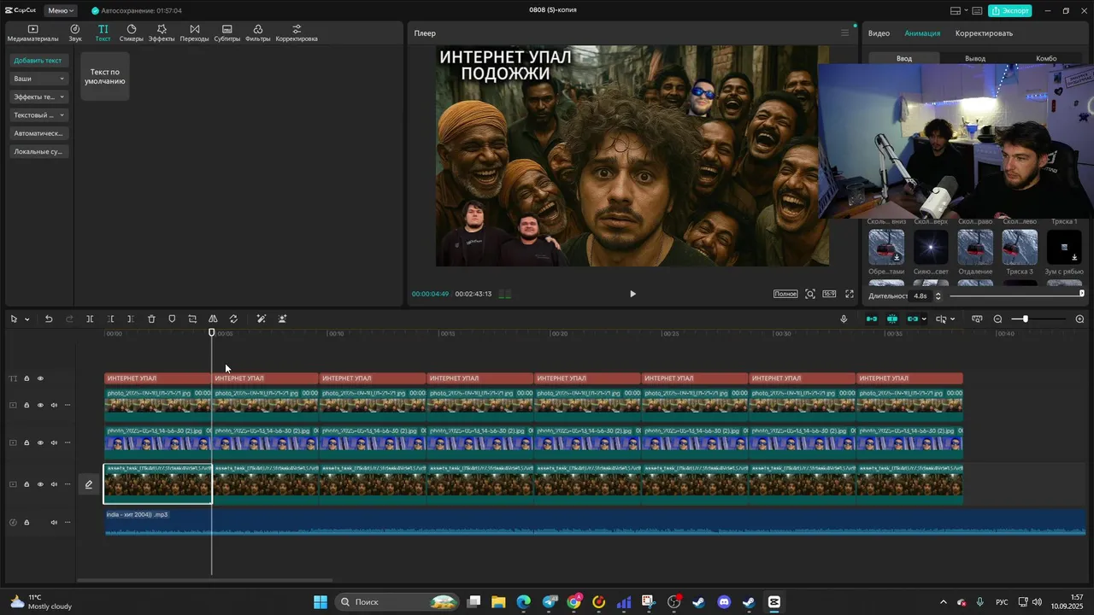Split the clip at the playhead

click(90, 319)
